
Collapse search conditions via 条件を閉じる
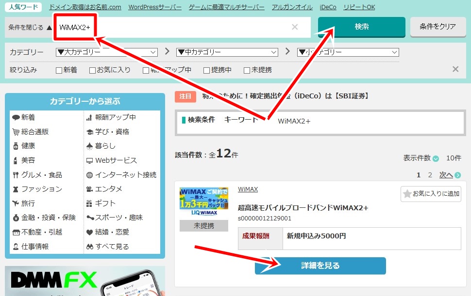pos(30,28)
